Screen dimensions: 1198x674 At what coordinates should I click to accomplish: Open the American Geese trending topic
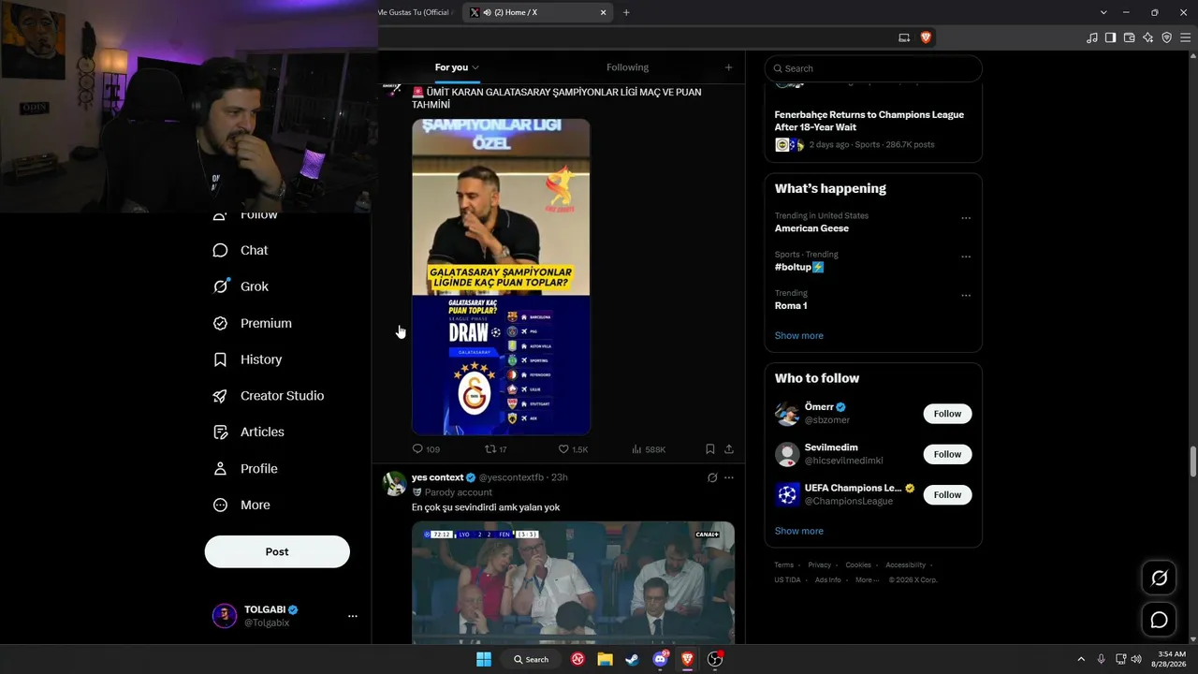tap(811, 228)
